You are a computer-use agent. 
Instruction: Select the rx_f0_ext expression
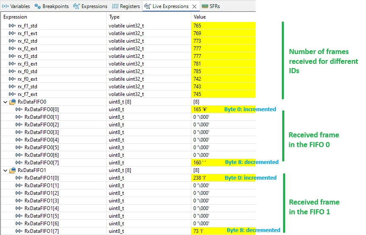[28, 79]
